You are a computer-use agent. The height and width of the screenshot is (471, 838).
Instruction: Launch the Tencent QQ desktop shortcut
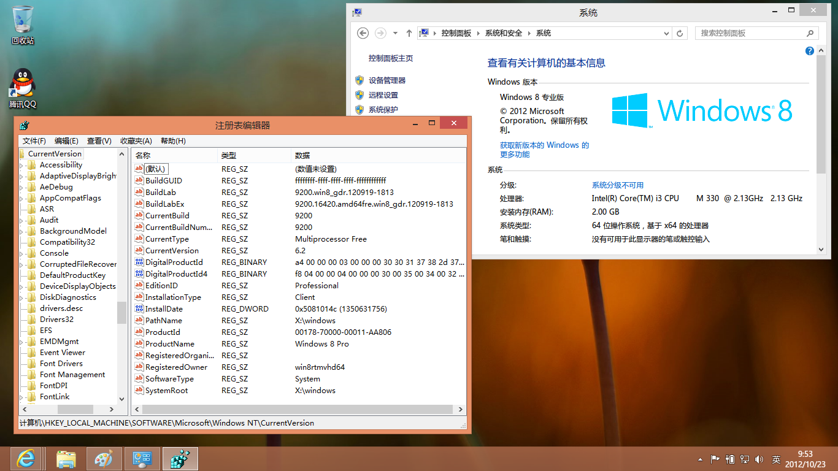point(23,88)
